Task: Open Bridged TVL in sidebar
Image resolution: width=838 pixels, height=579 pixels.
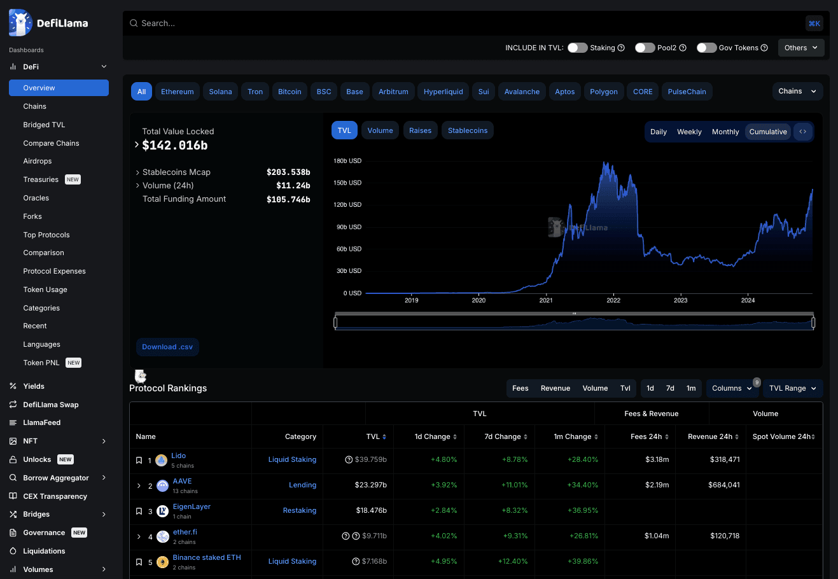Action: (x=44, y=125)
